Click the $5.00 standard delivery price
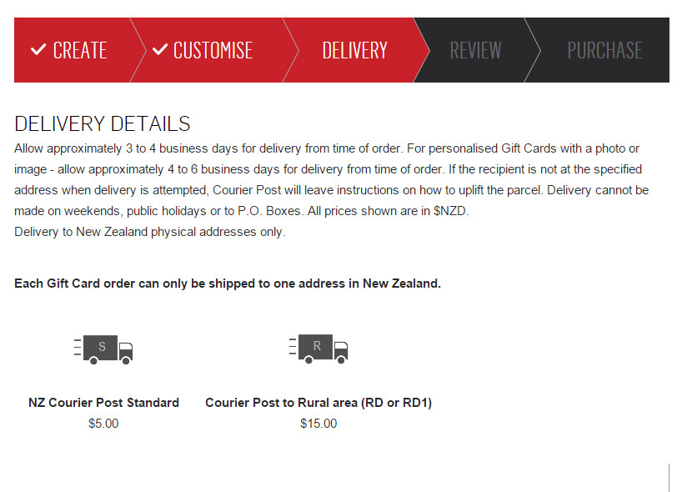Image resolution: width=687 pixels, height=492 pixels. (x=103, y=424)
